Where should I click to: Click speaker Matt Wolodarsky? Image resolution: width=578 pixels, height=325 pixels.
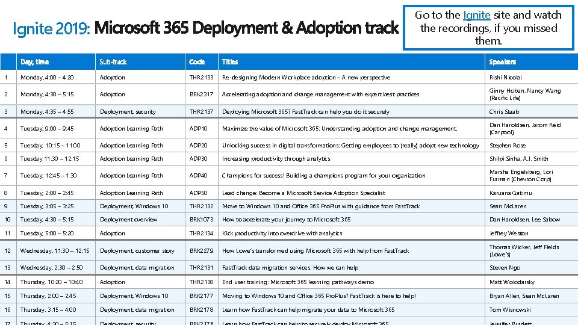[x=512, y=282]
